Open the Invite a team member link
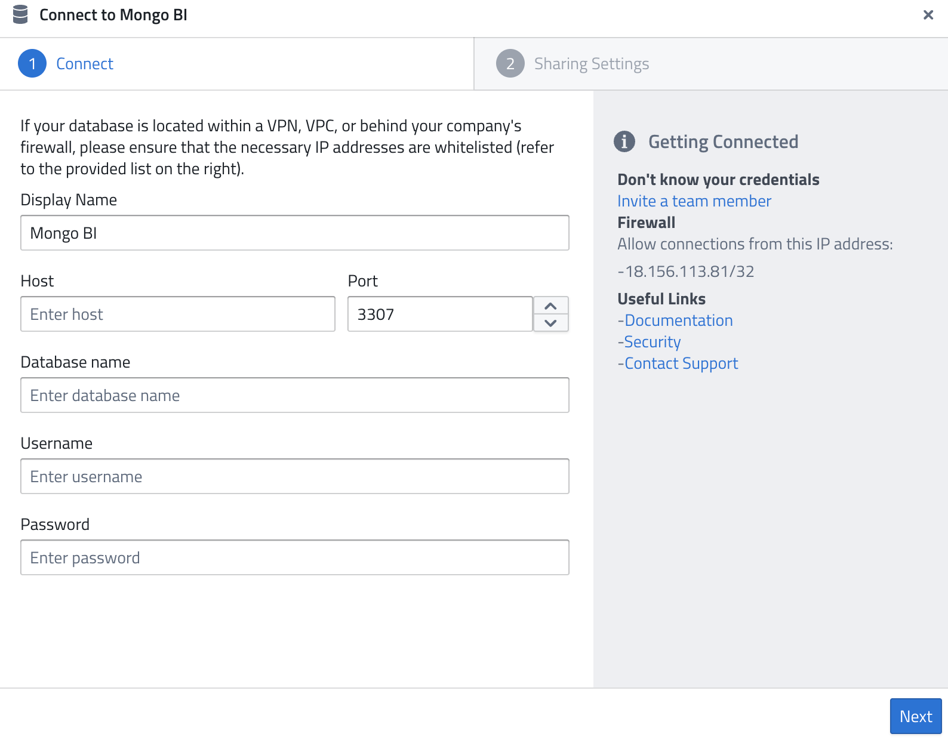Screen dimensions: 948x740 pos(694,201)
